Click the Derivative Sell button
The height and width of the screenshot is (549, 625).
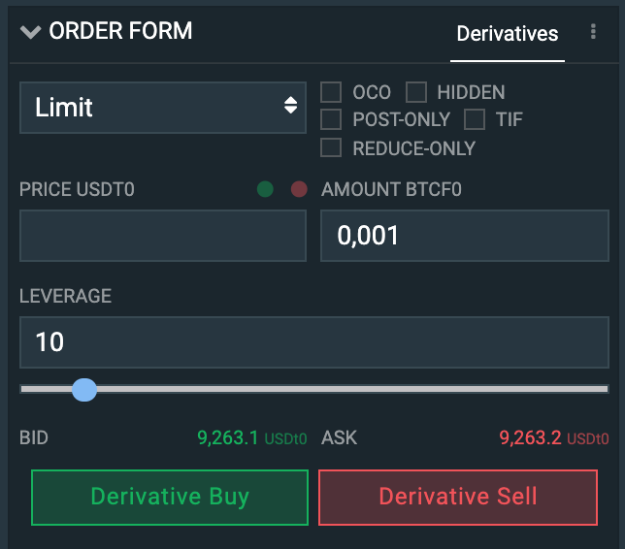[458, 498]
